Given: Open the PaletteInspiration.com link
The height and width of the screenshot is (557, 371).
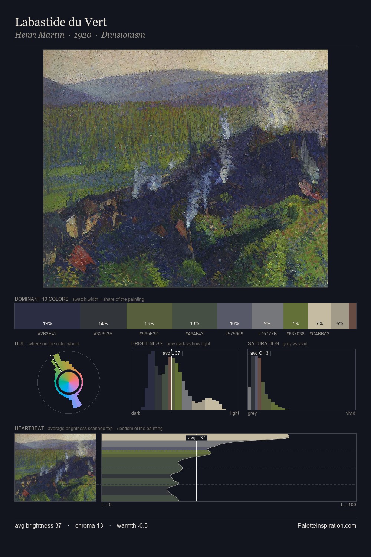Looking at the screenshot, I should click(x=327, y=525).
